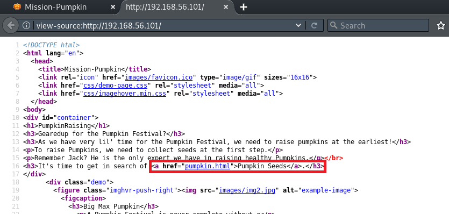Viewport: 449px width, 214px height.
Task: Focus the view-source URL address field
Action: (163, 25)
